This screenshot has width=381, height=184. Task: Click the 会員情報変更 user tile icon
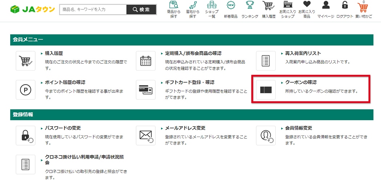[266, 135]
